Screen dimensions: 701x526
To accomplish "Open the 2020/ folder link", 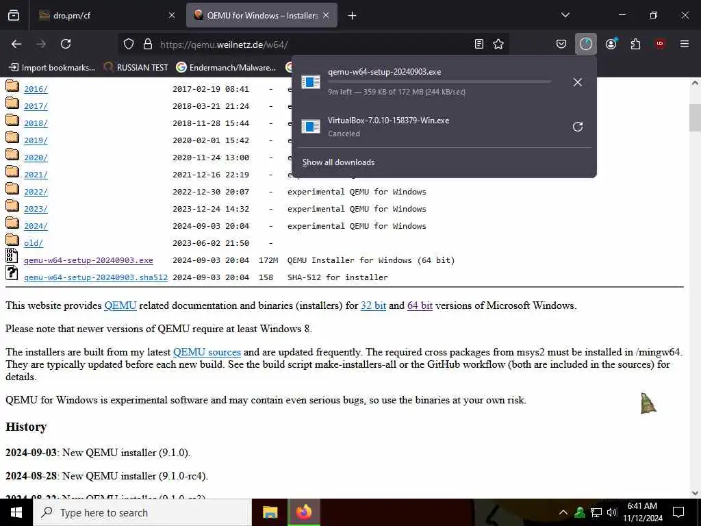I will [36, 158].
